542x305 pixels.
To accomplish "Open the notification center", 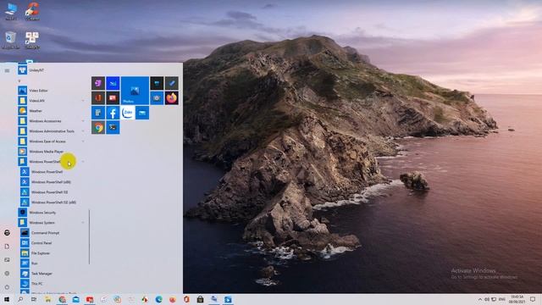I will [533, 299].
